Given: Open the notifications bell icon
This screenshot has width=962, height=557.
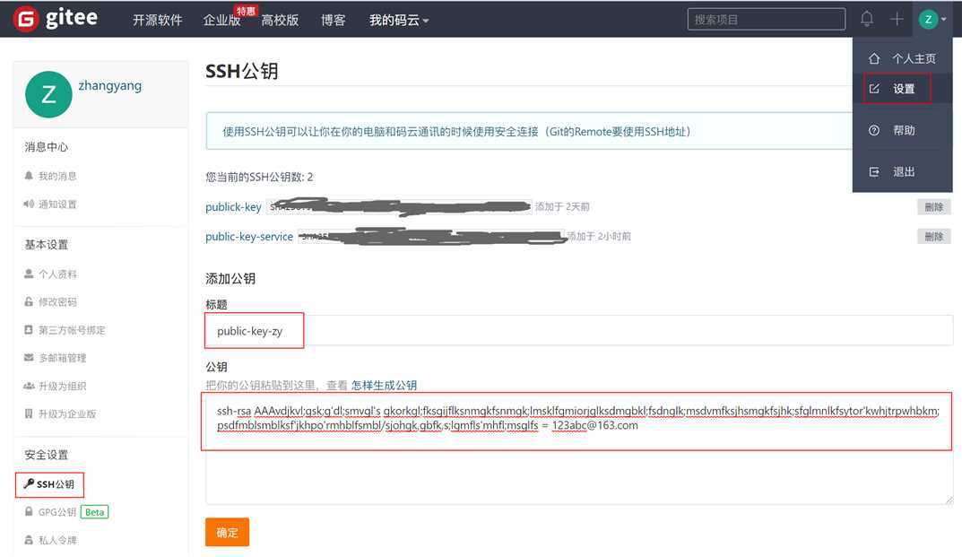Looking at the screenshot, I should [x=866, y=19].
